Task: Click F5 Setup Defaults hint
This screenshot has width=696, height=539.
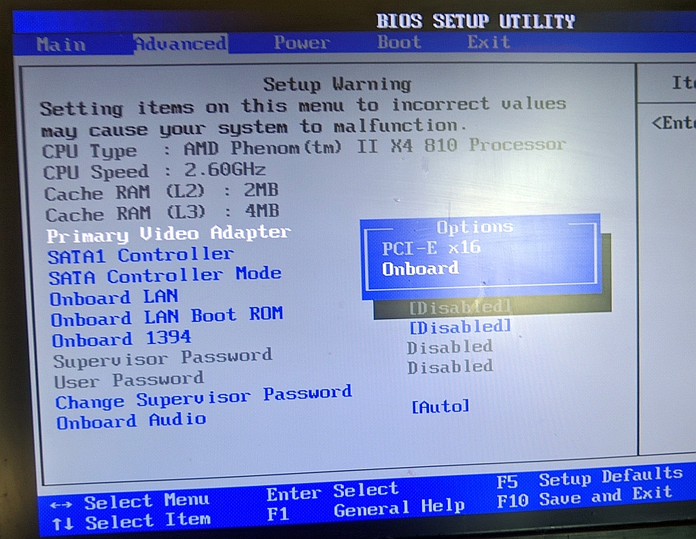Action: 589,477
